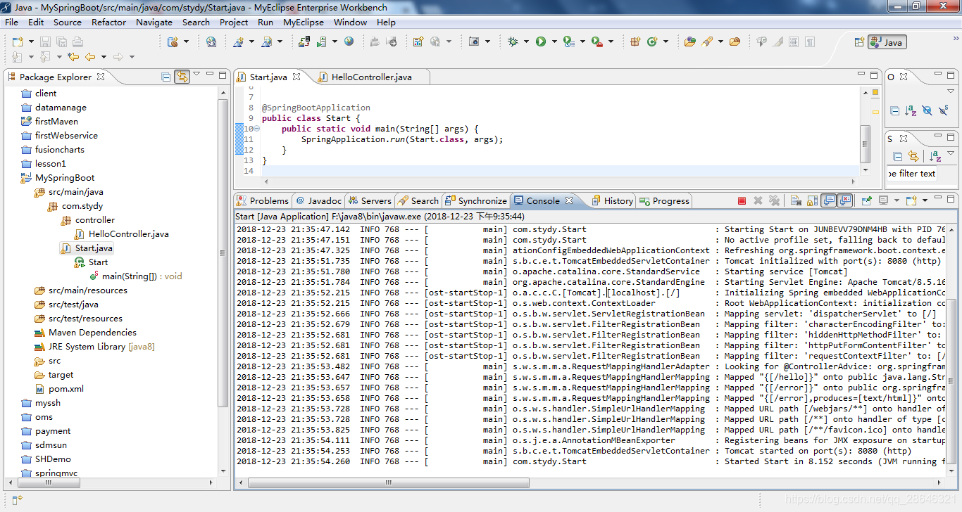Click the Open Perspective icon
962x512 pixels.
pyautogui.click(x=858, y=42)
